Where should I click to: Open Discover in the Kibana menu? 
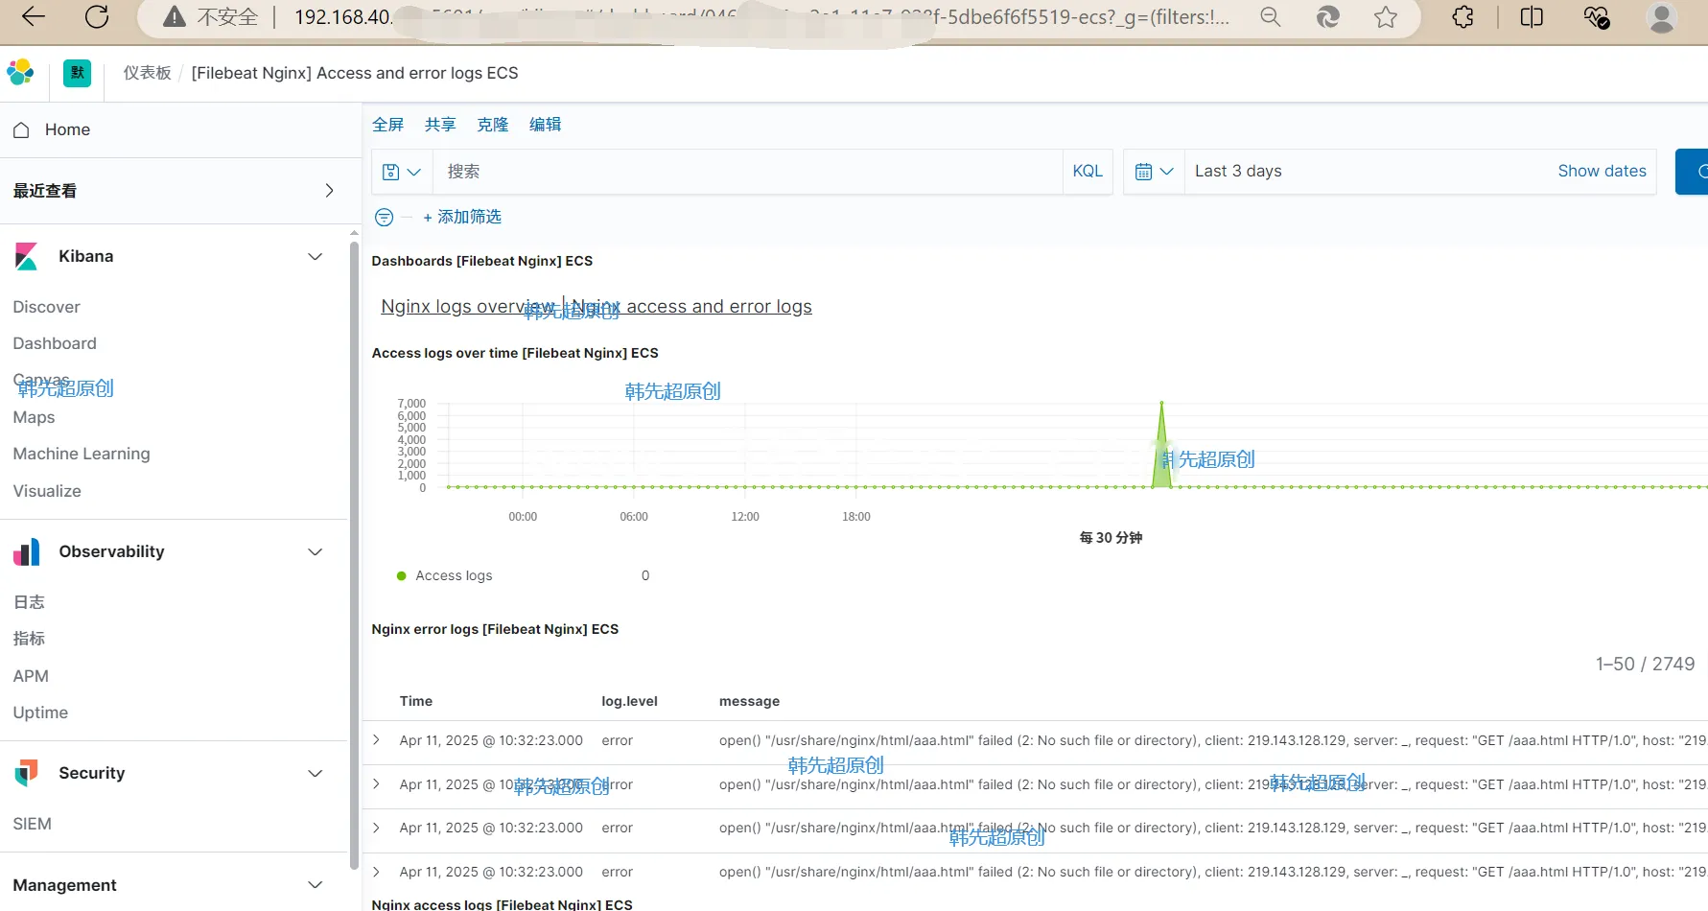point(47,307)
